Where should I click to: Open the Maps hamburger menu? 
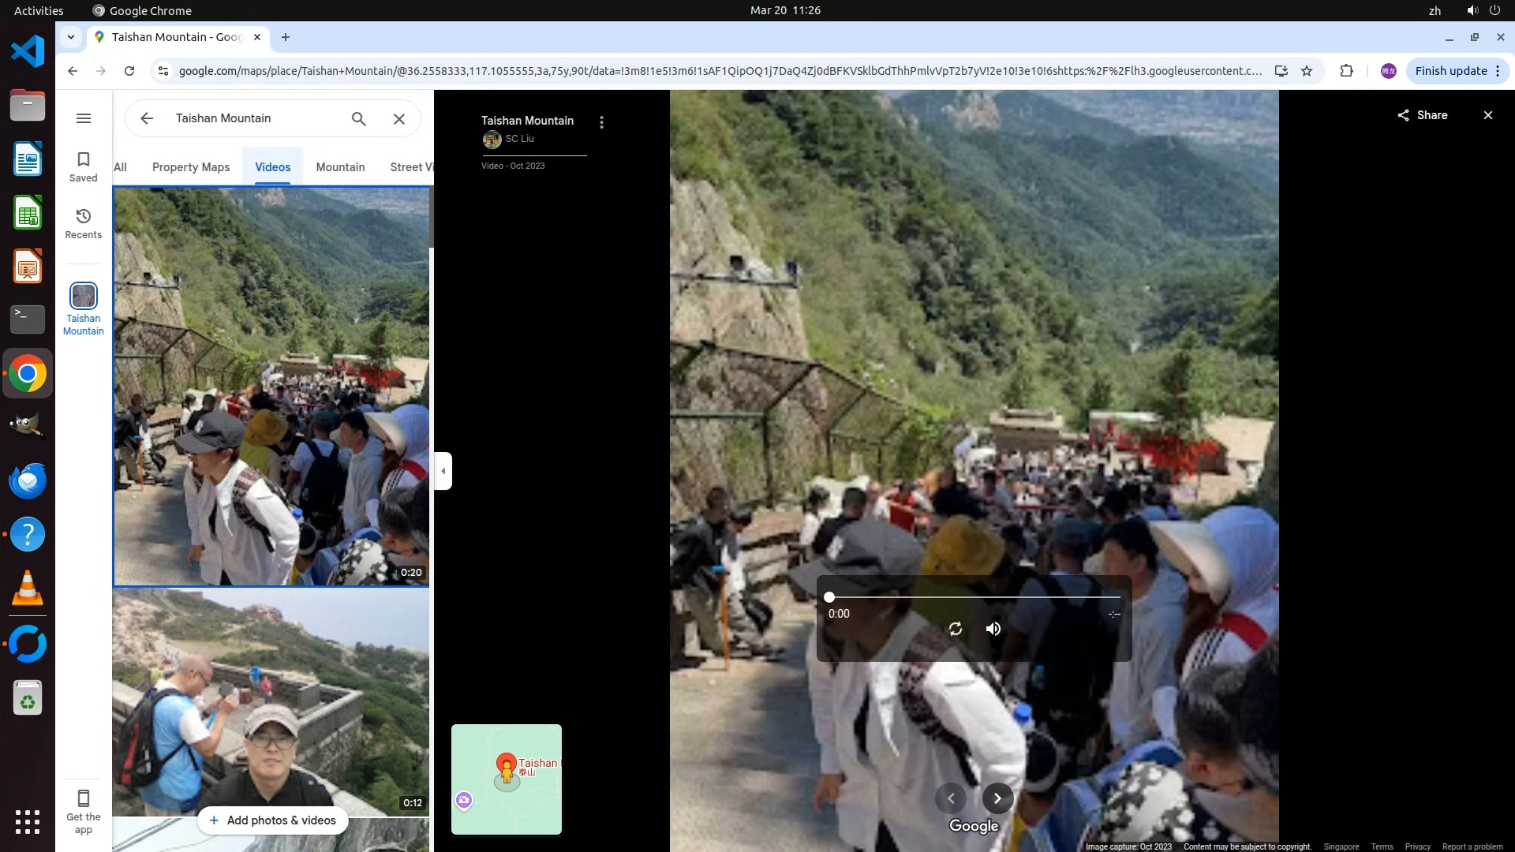pos(84,118)
